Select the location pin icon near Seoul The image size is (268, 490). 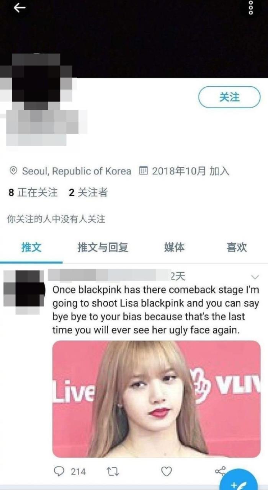click(x=13, y=171)
